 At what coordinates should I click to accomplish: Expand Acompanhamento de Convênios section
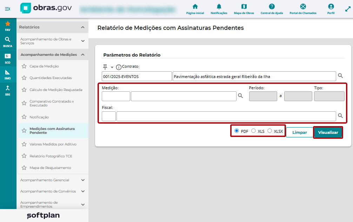pyautogui.click(x=83, y=191)
